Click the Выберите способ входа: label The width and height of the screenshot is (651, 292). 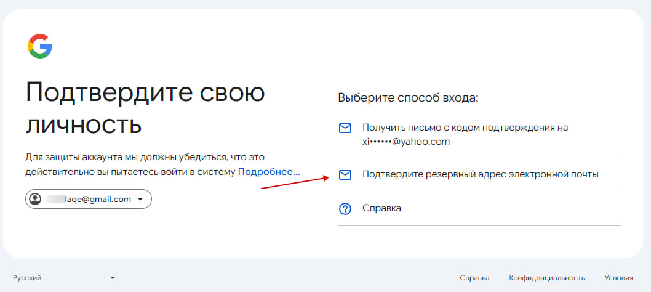click(409, 98)
